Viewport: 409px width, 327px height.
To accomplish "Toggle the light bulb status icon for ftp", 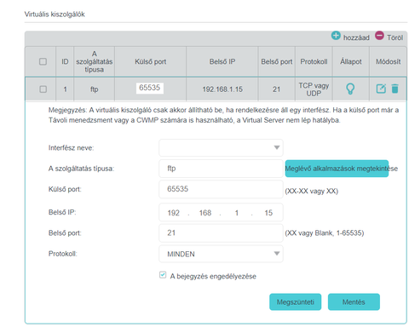I will 350,89.
